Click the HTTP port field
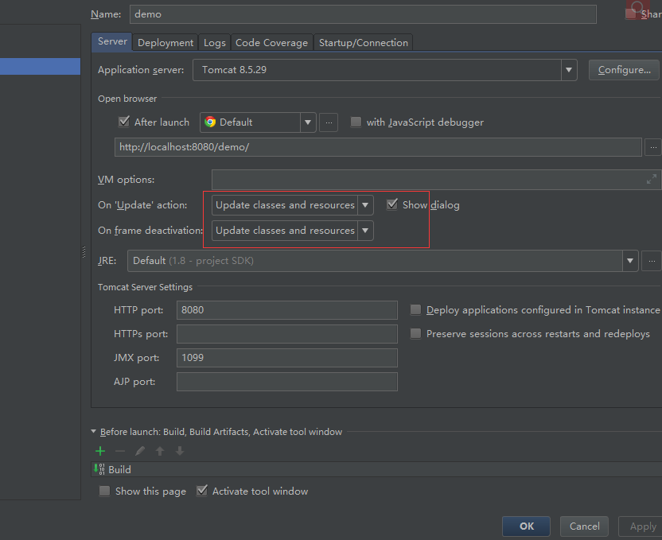This screenshot has height=540, width=662. [287, 310]
